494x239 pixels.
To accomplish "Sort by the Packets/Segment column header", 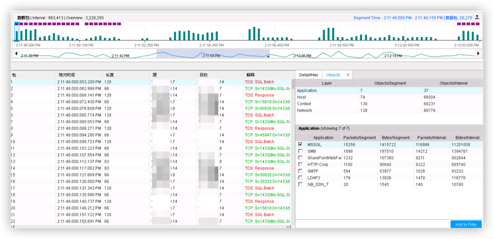I will (358, 138).
